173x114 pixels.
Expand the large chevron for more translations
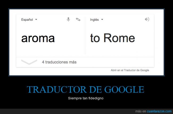click(29, 62)
